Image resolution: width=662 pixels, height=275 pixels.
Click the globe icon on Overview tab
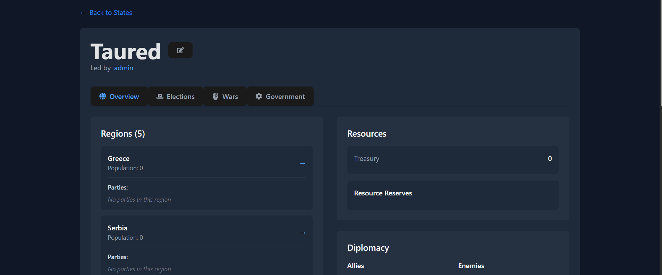(x=103, y=96)
